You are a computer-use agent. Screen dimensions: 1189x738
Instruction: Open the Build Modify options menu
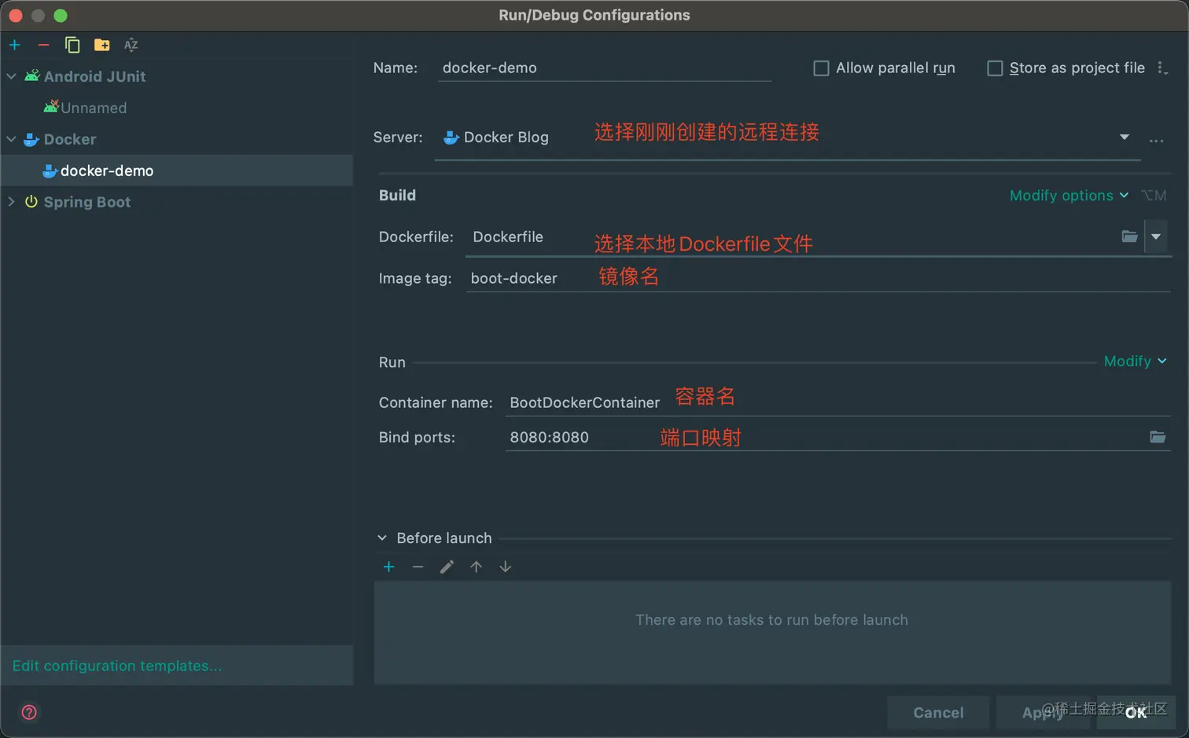tap(1069, 195)
